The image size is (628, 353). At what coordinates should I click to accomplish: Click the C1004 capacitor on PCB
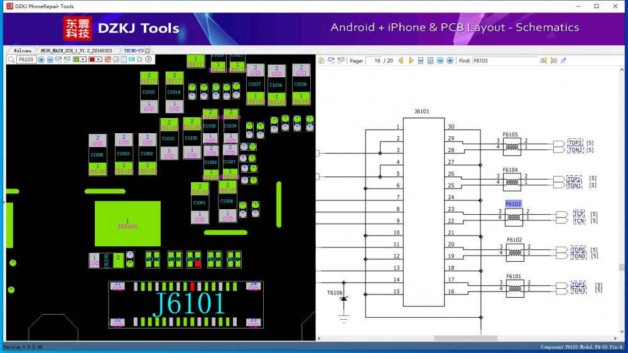tap(227, 201)
